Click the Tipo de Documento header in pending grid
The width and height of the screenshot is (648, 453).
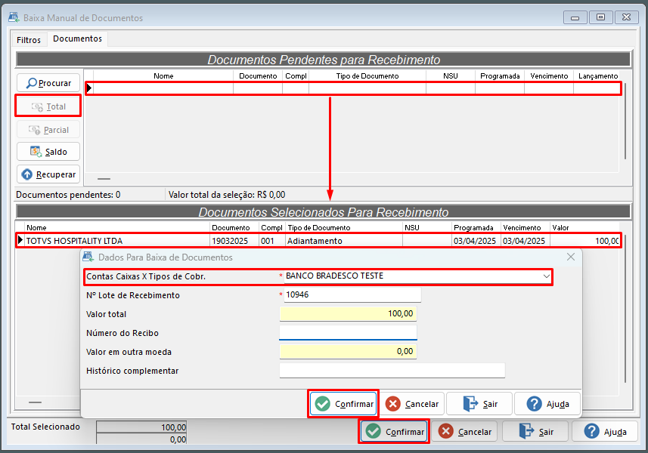coord(367,76)
